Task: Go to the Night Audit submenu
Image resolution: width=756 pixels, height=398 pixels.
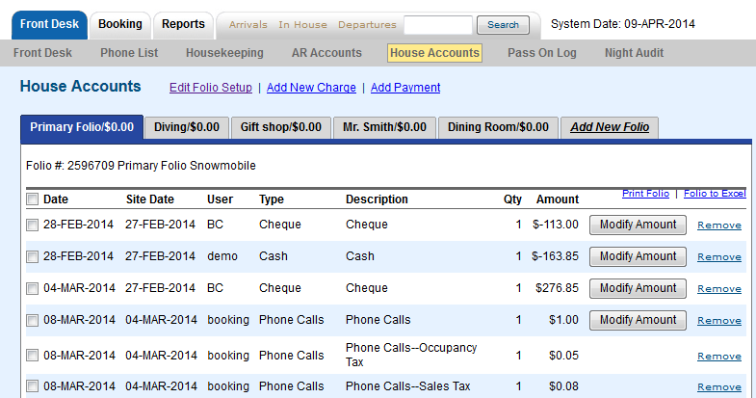Action: (634, 53)
